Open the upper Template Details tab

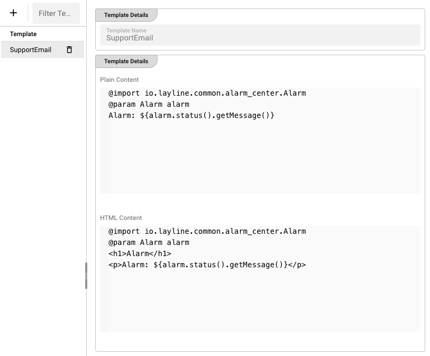pyautogui.click(x=126, y=15)
